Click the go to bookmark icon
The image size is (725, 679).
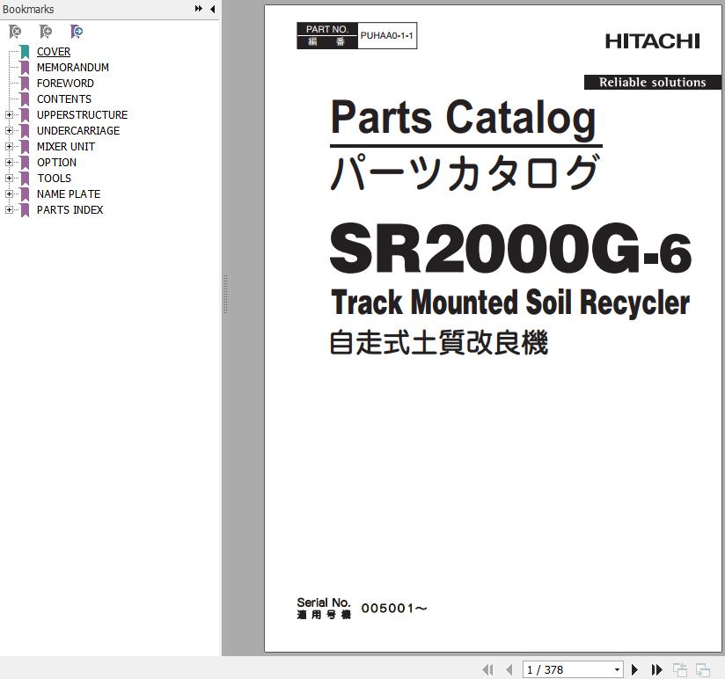(x=77, y=32)
